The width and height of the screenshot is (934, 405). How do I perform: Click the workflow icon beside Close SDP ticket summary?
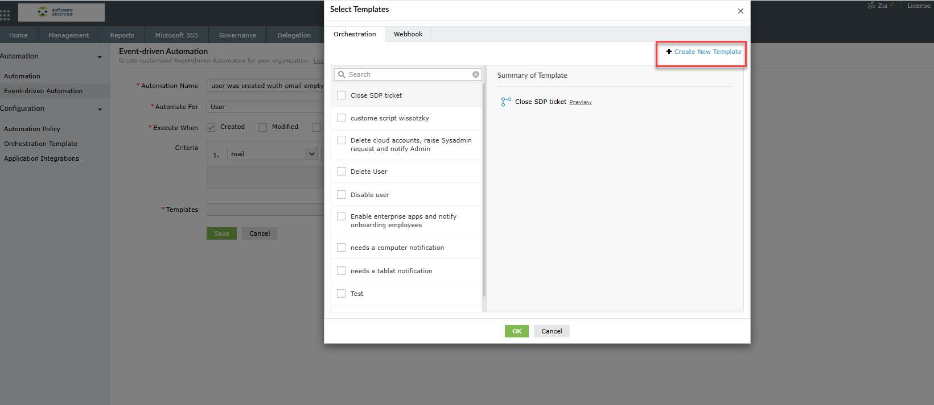pos(505,102)
